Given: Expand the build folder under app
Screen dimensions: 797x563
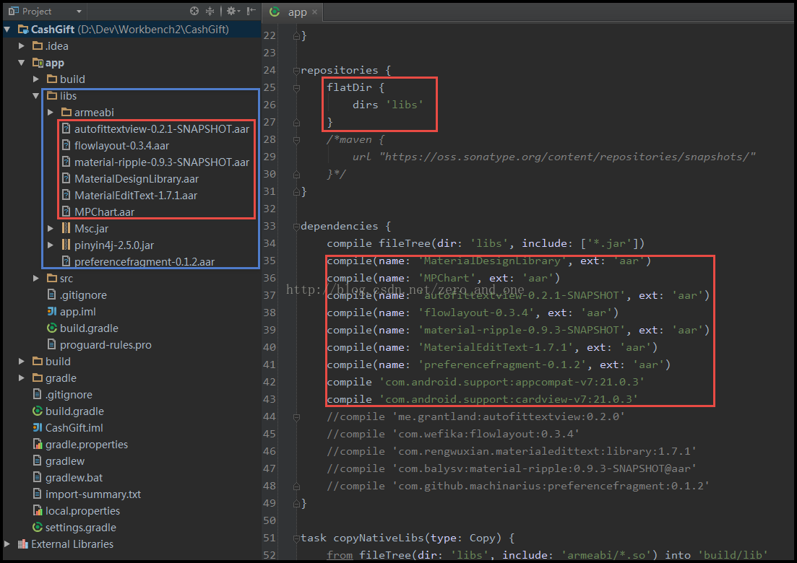Looking at the screenshot, I should point(35,79).
